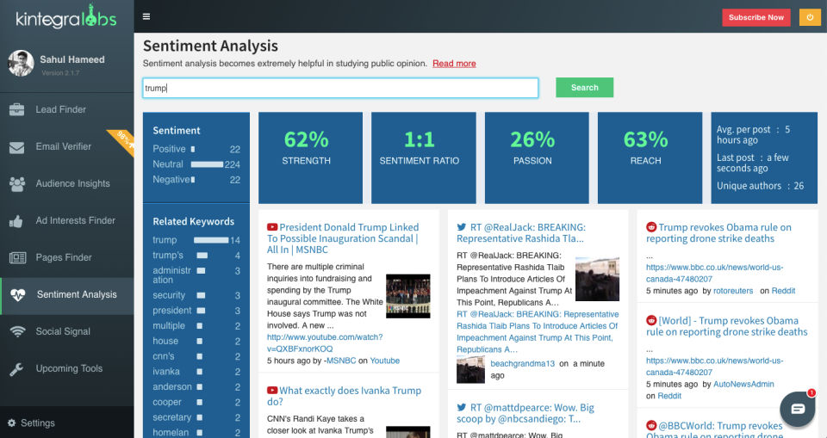The width and height of the screenshot is (827, 438).
Task: Click the green Search button
Action: (x=584, y=88)
